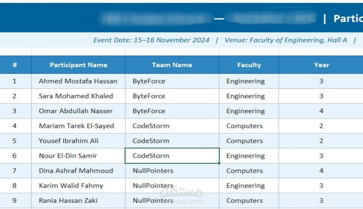Click the "#" header cell
Image resolution: width=363 pixels, height=209 pixels.
tap(15, 65)
